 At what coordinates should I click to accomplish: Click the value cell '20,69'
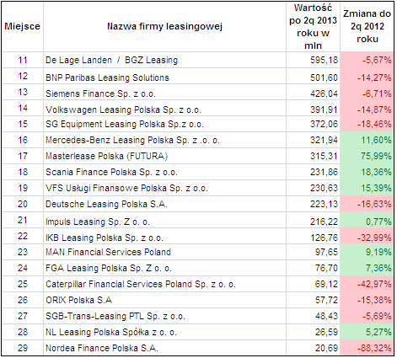coord(313,348)
